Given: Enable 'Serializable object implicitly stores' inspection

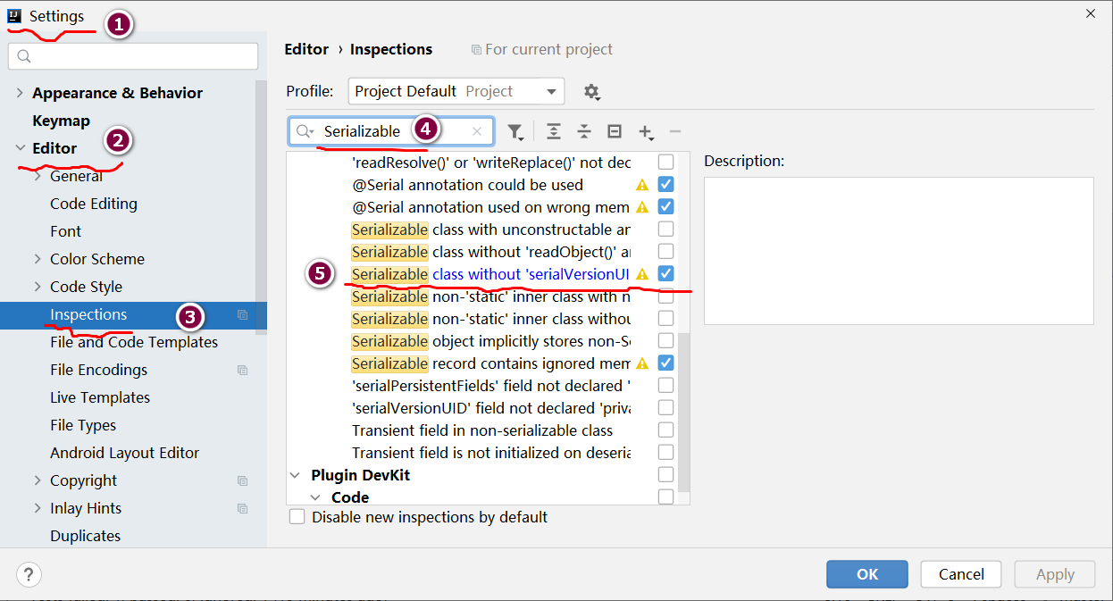Looking at the screenshot, I should (x=665, y=341).
